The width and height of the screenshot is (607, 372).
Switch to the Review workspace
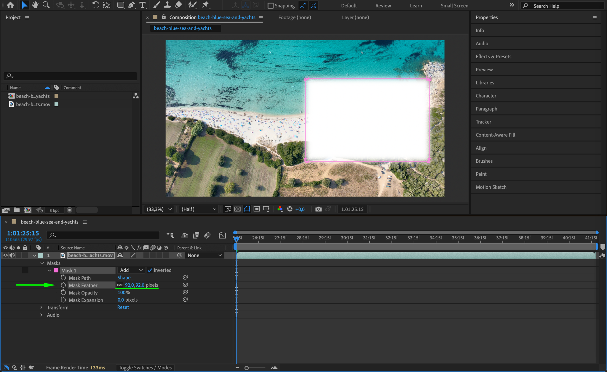pyautogui.click(x=383, y=6)
